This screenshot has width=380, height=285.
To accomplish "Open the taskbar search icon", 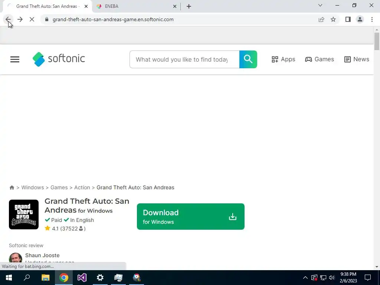I will pos(27,278).
